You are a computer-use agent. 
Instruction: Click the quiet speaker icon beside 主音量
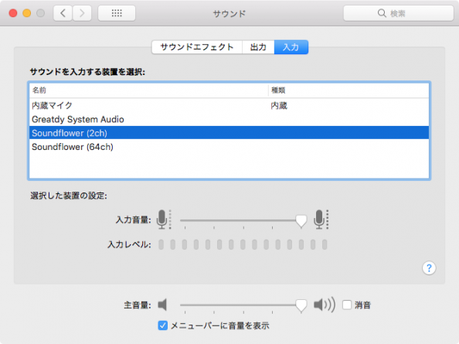[162, 305]
